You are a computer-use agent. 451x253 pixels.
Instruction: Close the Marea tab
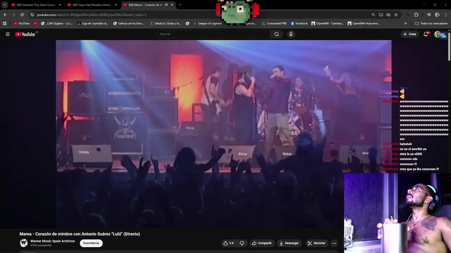tap(172, 5)
